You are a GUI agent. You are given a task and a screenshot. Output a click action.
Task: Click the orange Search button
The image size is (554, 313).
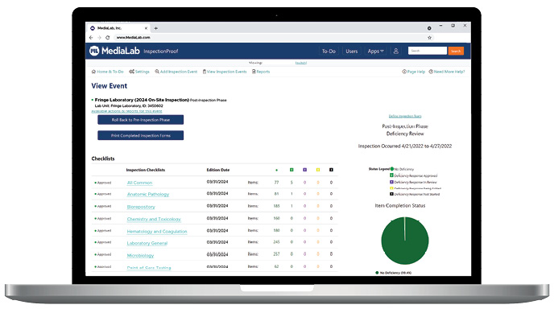point(456,51)
